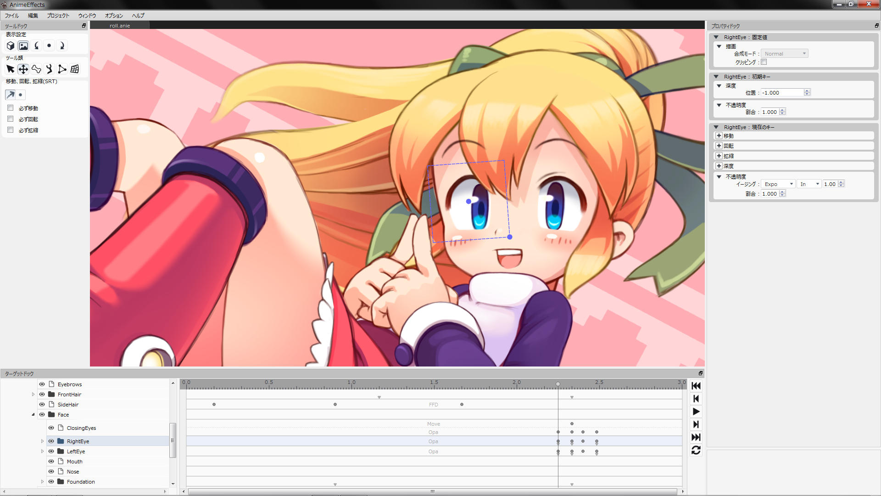This screenshot has width=881, height=496.
Task: Open the 合成モード Normal dropdown
Action: pos(784,54)
